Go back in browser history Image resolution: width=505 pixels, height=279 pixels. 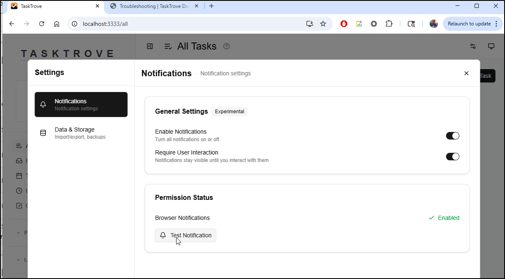[x=12, y=24]
